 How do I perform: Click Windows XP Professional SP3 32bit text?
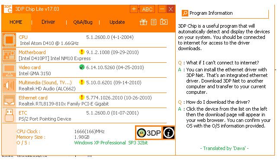[x=111, y=143]
